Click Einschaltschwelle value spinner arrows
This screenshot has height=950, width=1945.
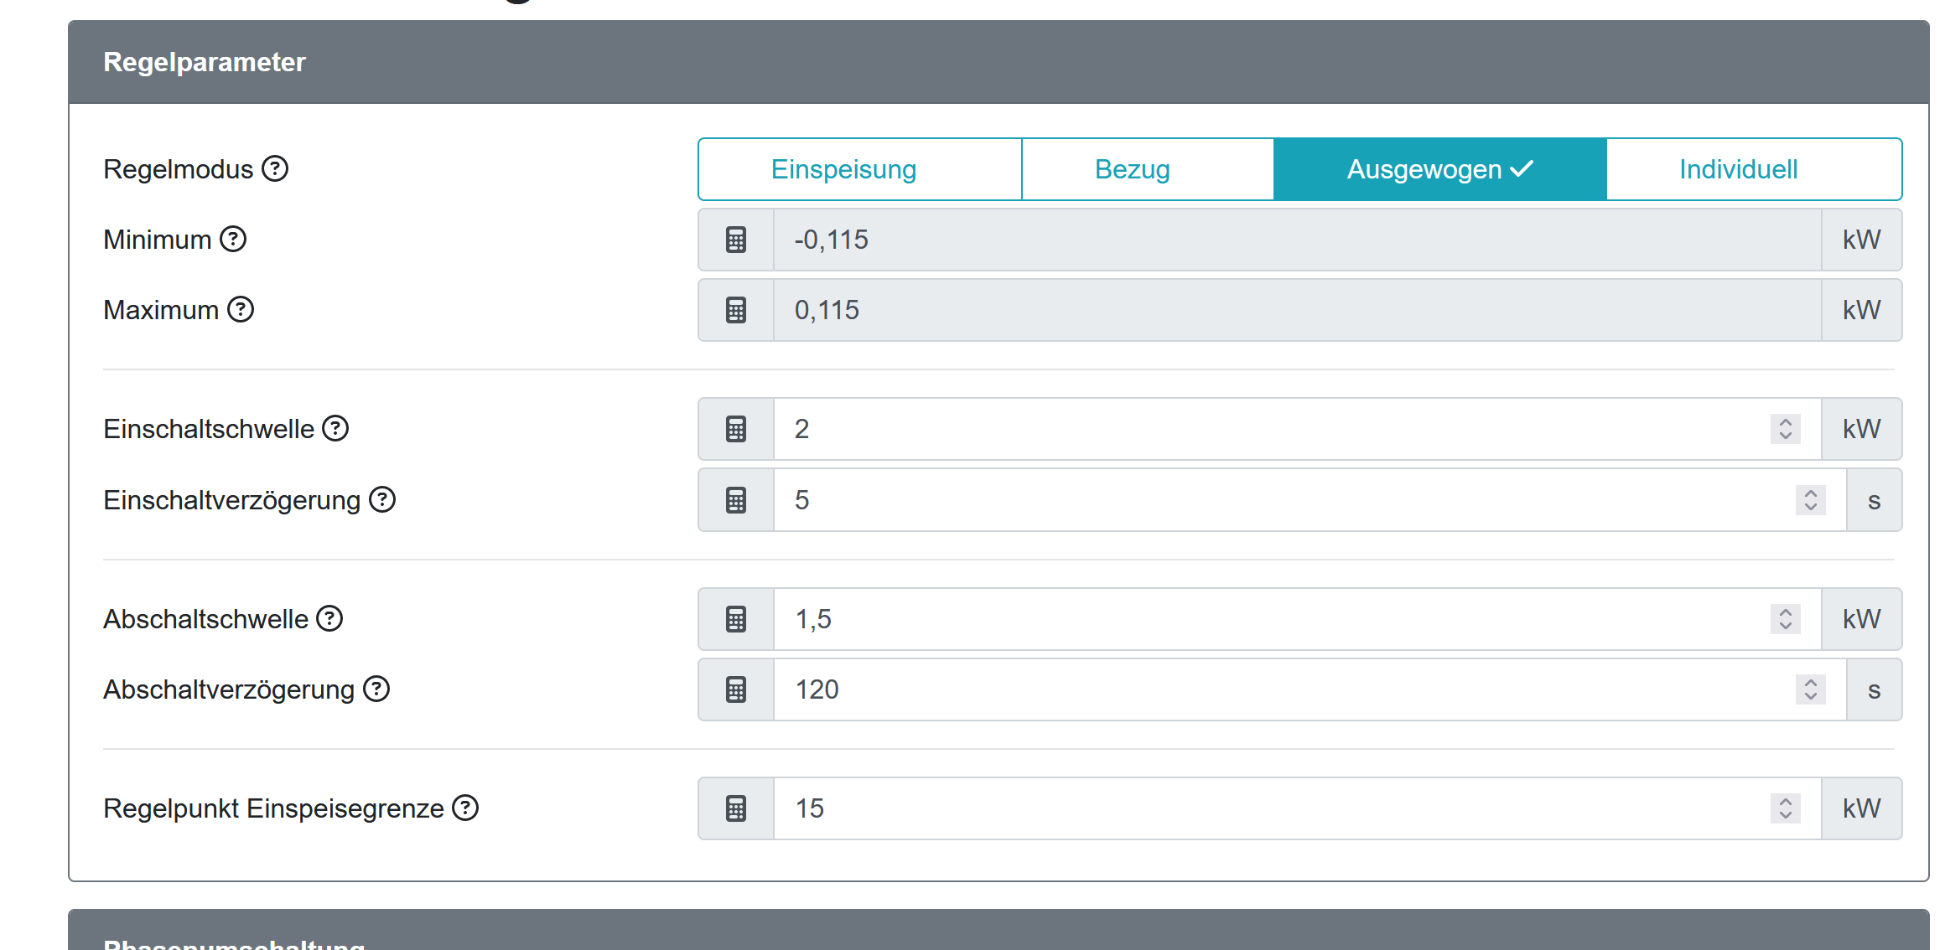pyautogui.click(x=1785, y=429)
